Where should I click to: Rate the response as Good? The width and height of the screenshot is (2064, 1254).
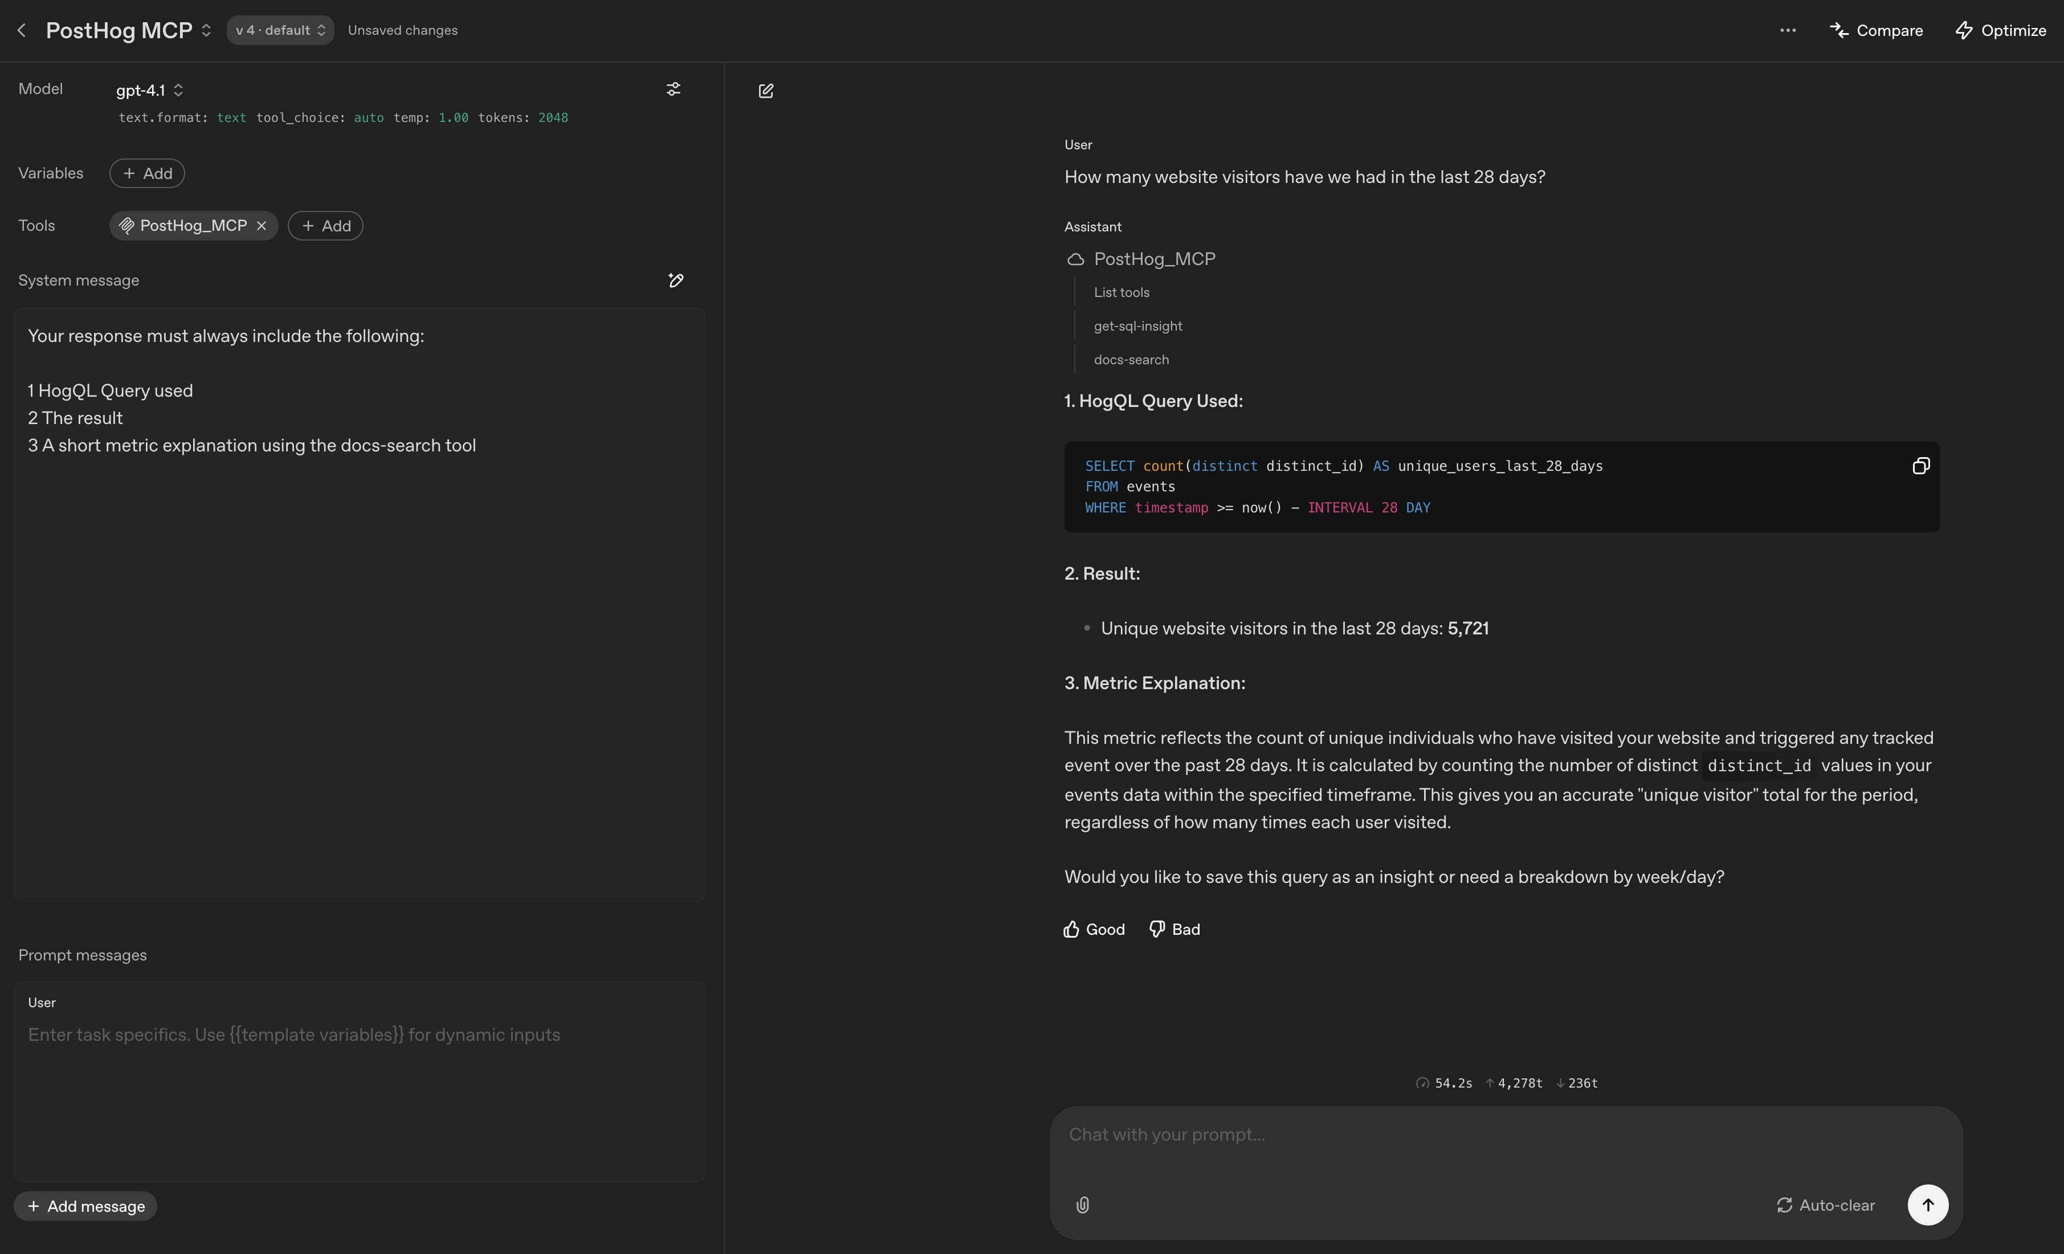[x=1094, y=929]
